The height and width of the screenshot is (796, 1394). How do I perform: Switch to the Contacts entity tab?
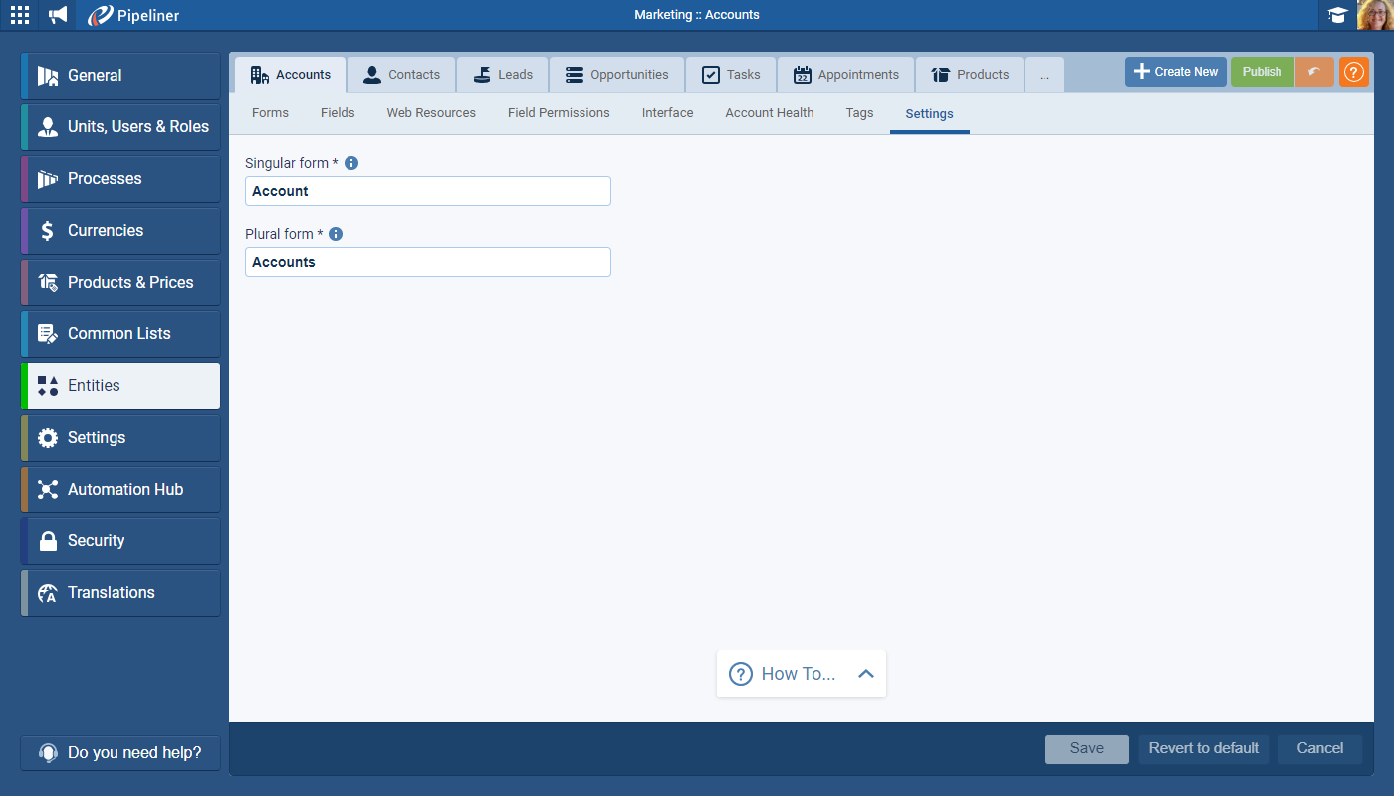[x=401, y=75]
